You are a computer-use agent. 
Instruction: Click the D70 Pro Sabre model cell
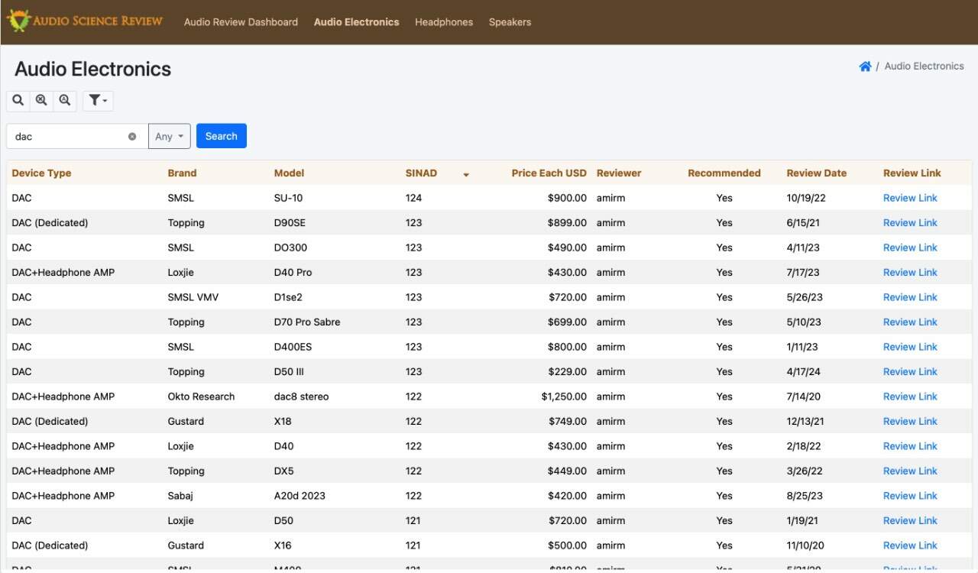(307, 322)
